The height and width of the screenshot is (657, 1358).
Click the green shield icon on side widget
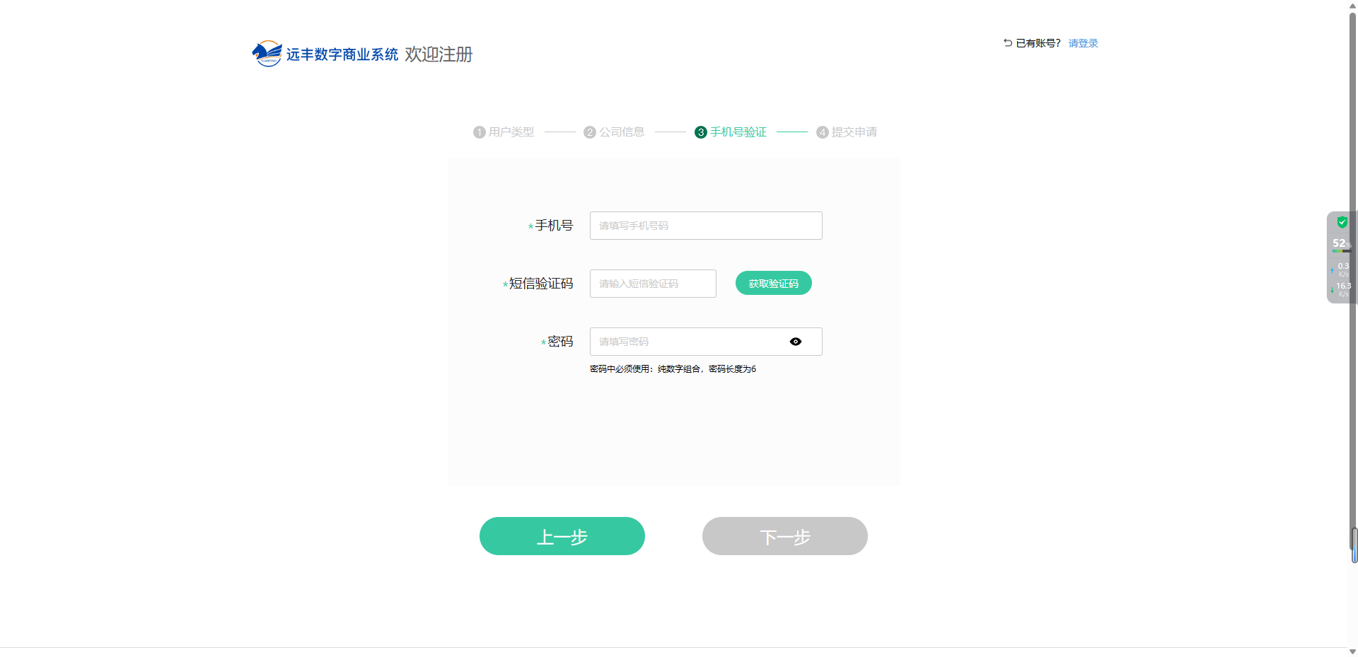click(x=1342, y=222)
